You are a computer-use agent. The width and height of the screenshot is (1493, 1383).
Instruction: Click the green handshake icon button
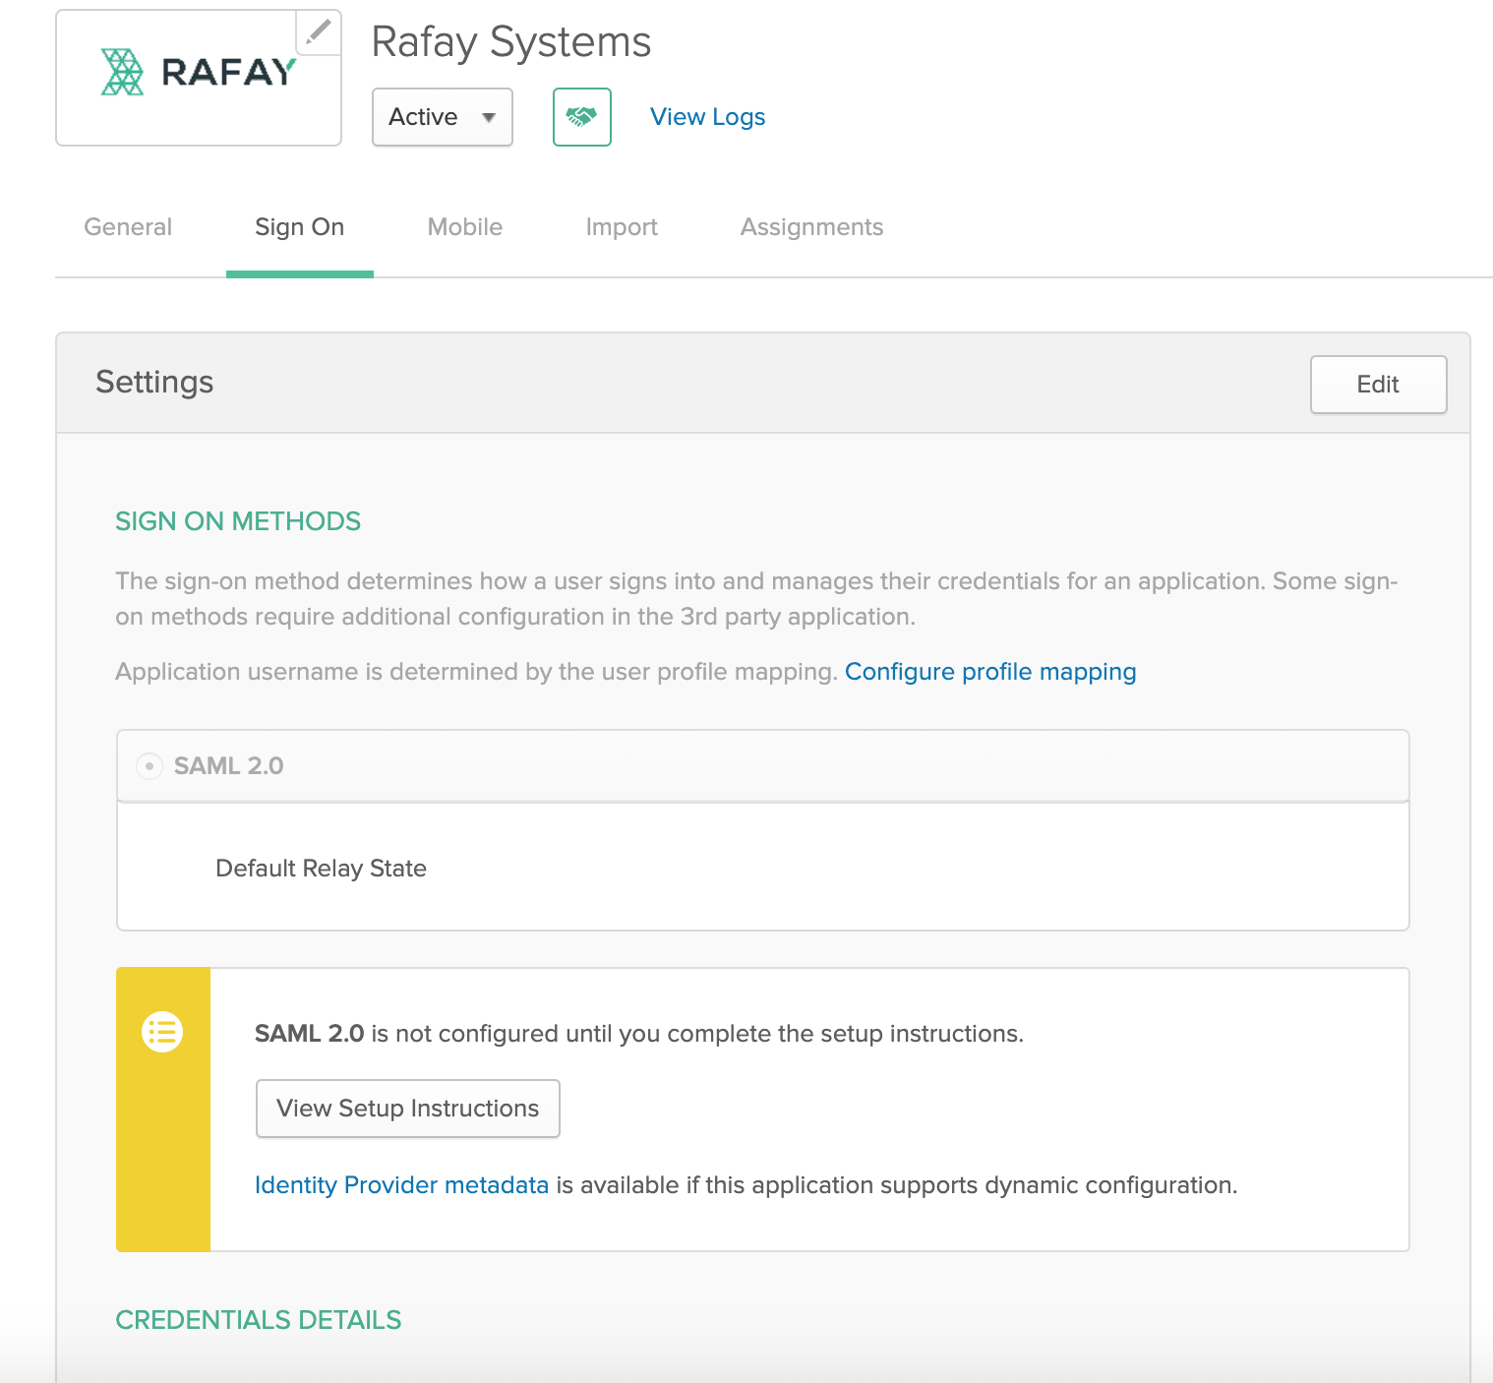click(582, 117)
